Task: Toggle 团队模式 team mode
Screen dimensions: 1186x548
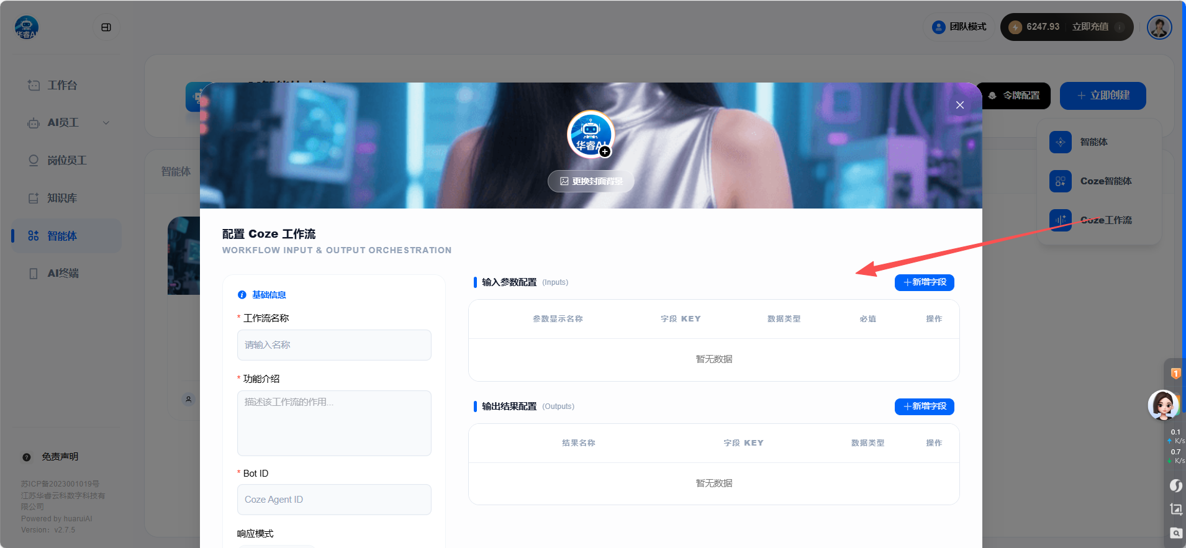Action: pos(959,27)
